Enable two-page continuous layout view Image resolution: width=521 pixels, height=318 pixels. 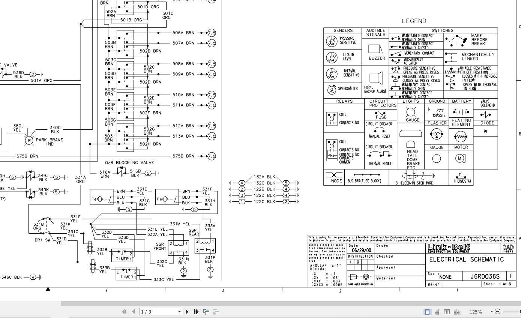[x=457, y=312]
